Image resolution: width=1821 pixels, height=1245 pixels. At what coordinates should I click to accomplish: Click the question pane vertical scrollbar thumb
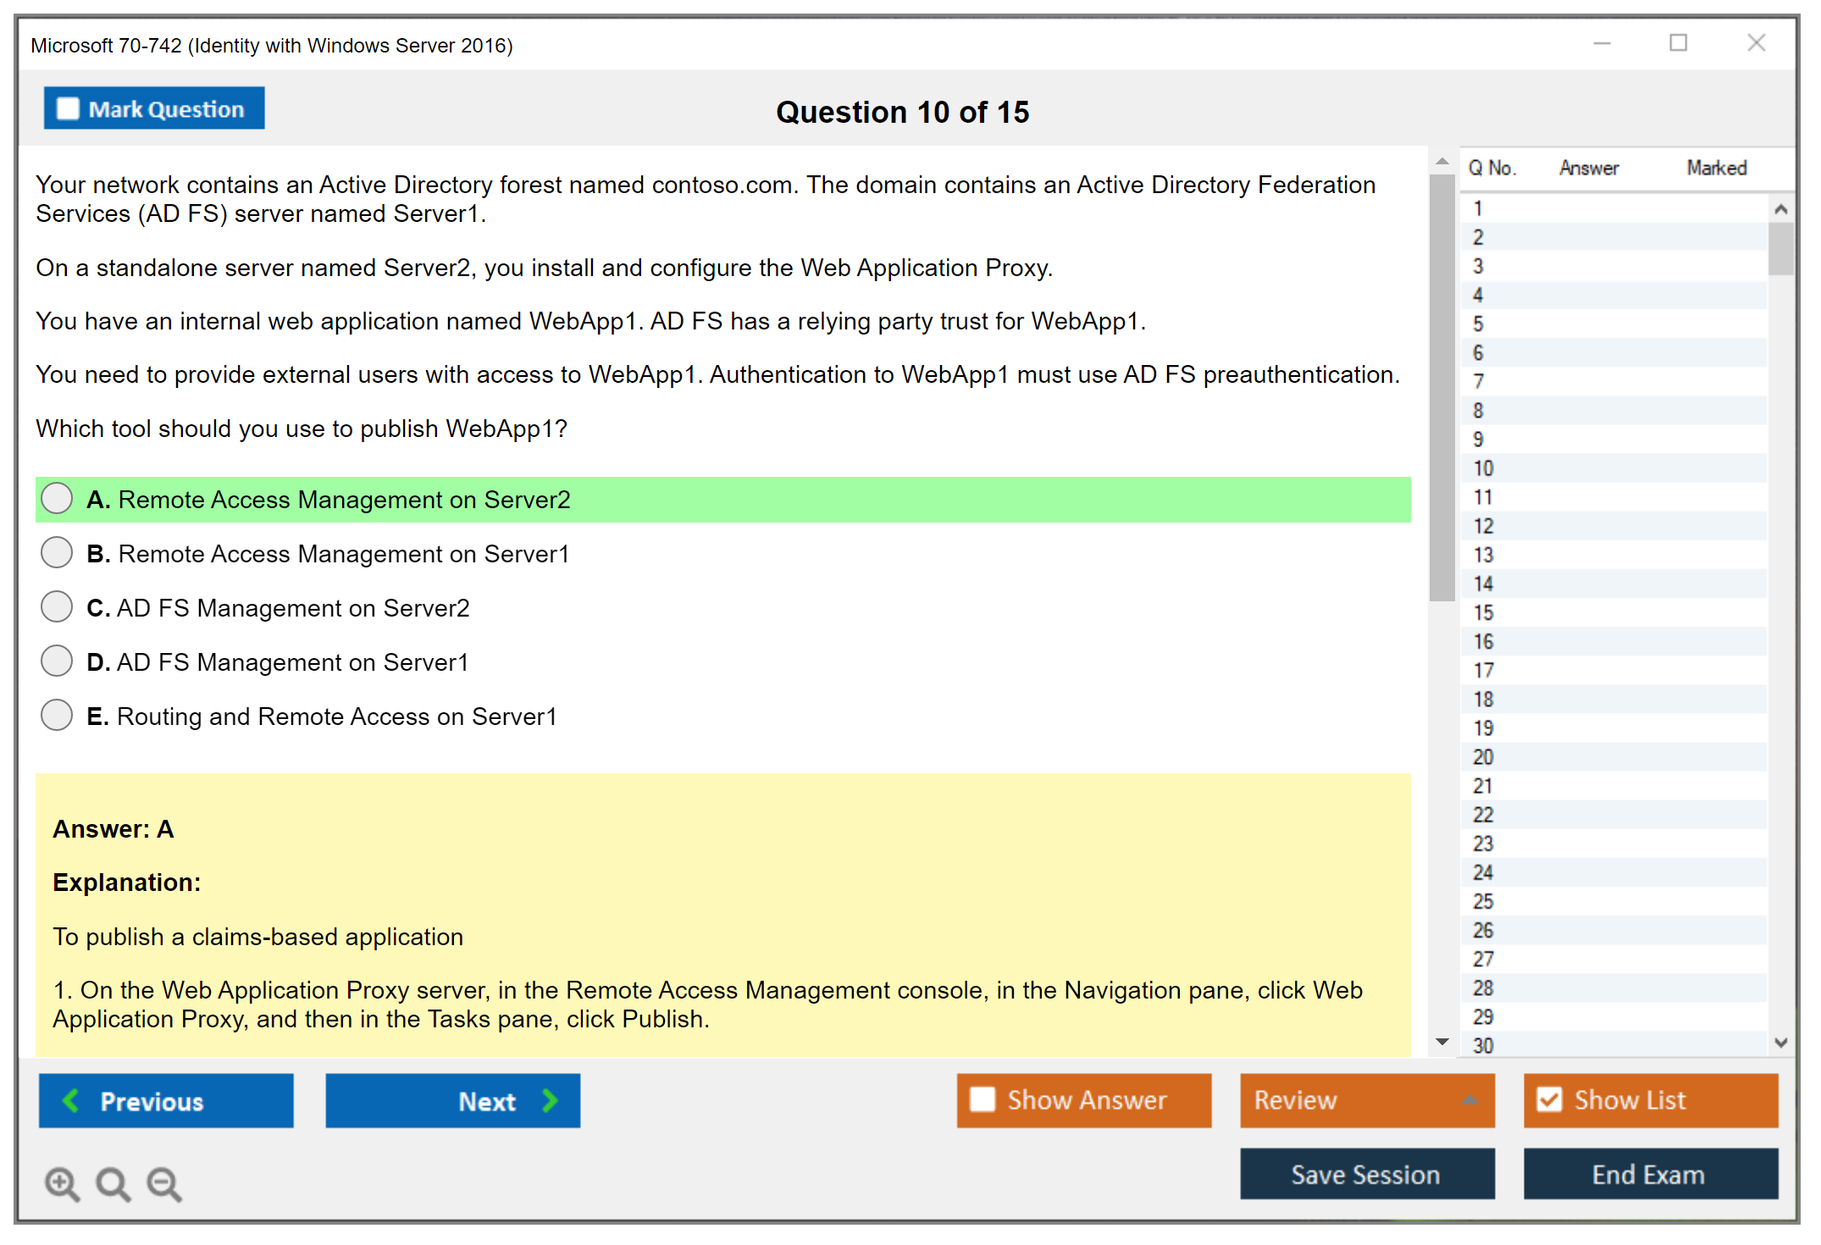(x=1442, y=390)
